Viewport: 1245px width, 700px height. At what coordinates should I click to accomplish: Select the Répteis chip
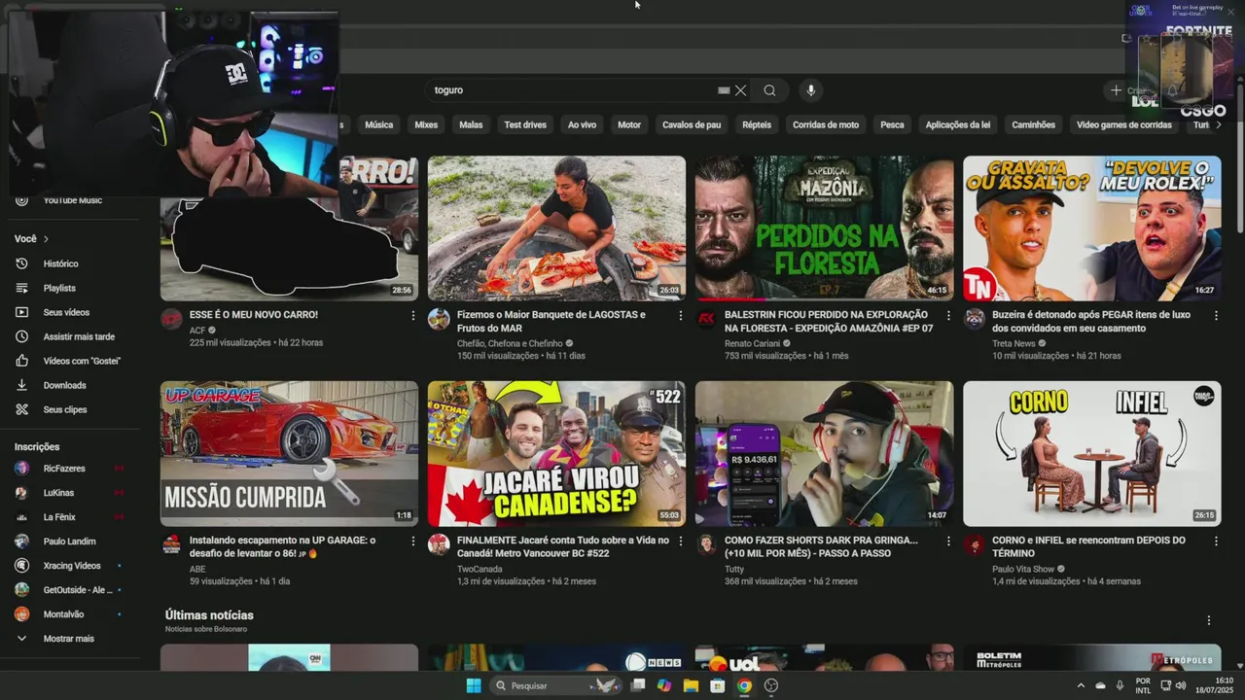[757, 124]
